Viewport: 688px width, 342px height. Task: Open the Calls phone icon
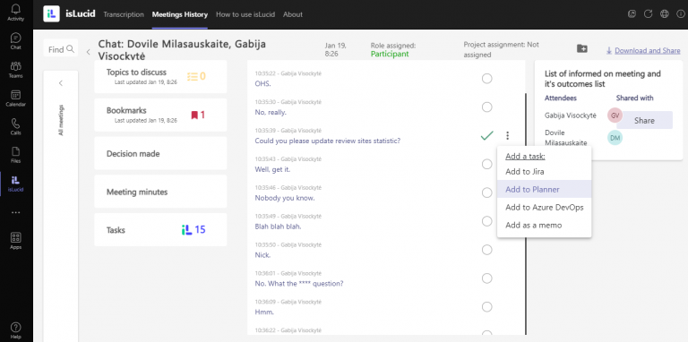[x=16, y=124]
